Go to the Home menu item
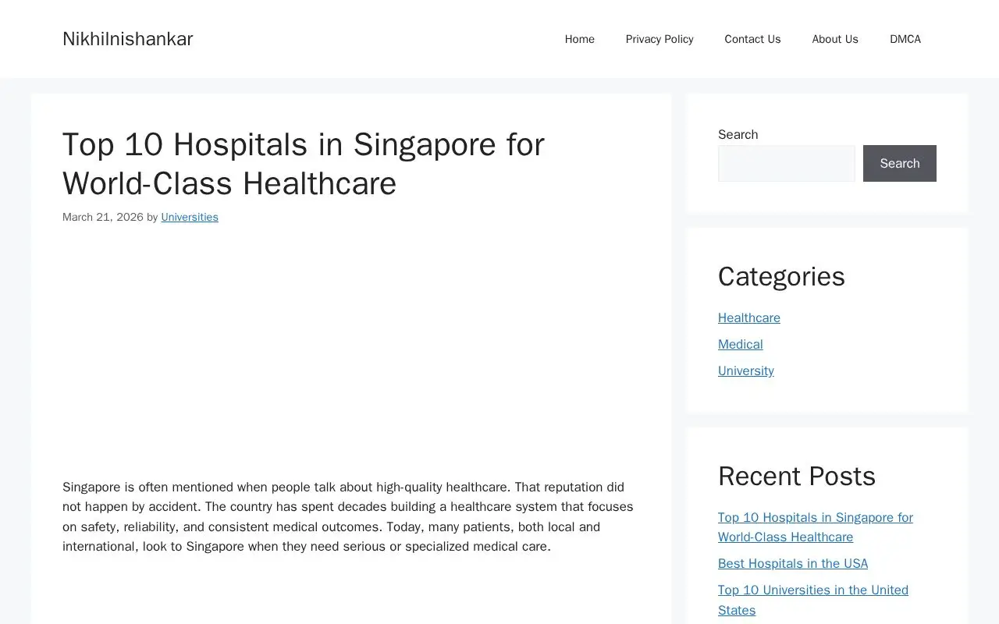The height and width of the screenshot is (624, 999). click(579, 39)
